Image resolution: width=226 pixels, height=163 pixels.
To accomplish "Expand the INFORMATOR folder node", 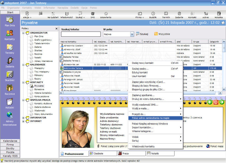I will point(23,118).
